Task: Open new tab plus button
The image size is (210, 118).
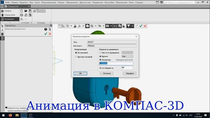Action: coord(2,7)
